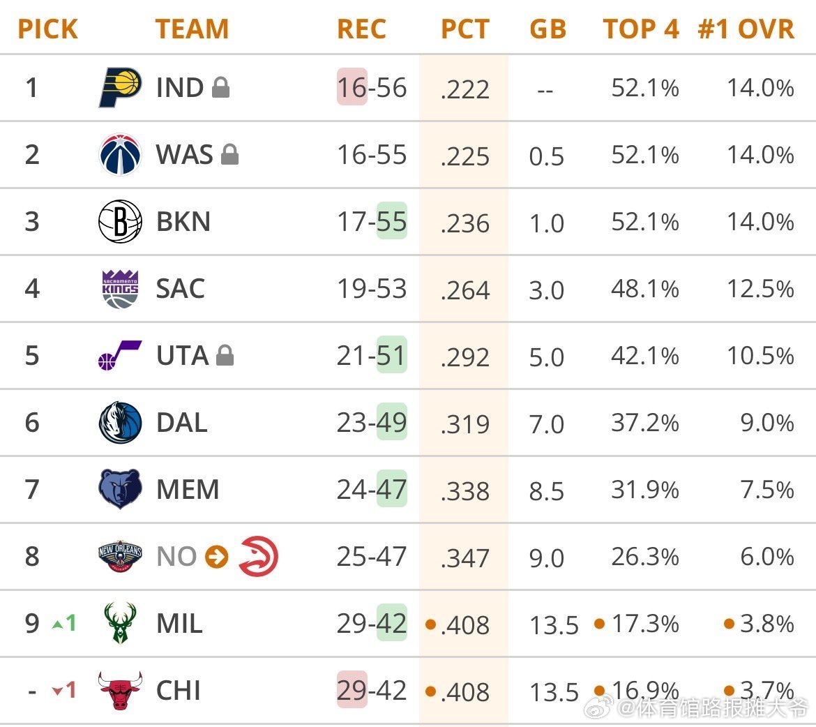This screenshot has width=816, height=727.
Task: Click the Indiana Pacers team logo
Action: click(x=120, y=87)
